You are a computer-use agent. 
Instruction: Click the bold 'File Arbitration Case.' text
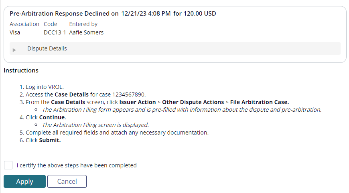[259, 102]
